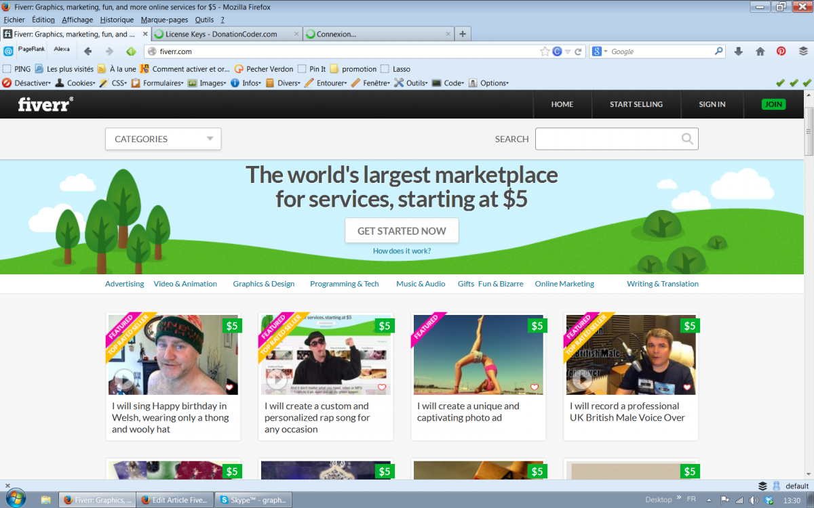Click the Fiverr site search magnifier
814x508 pixels.
click(x=687, y=139)
